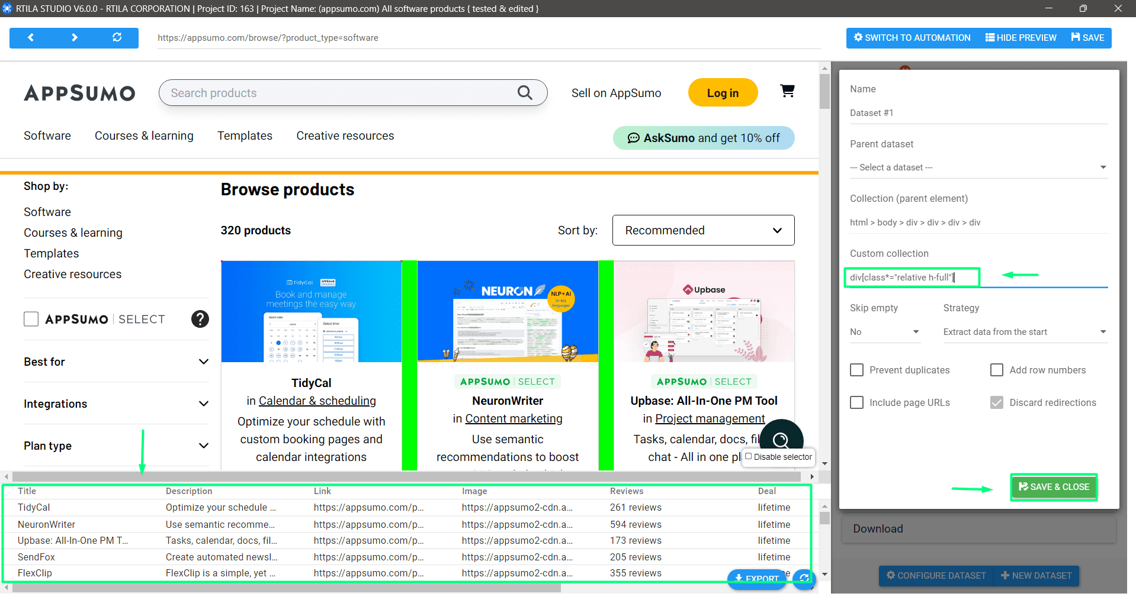The height and width of the screenshot is (603, 1136).
Task: Open the Skip empty dropdown
Action: coord(884,332)
